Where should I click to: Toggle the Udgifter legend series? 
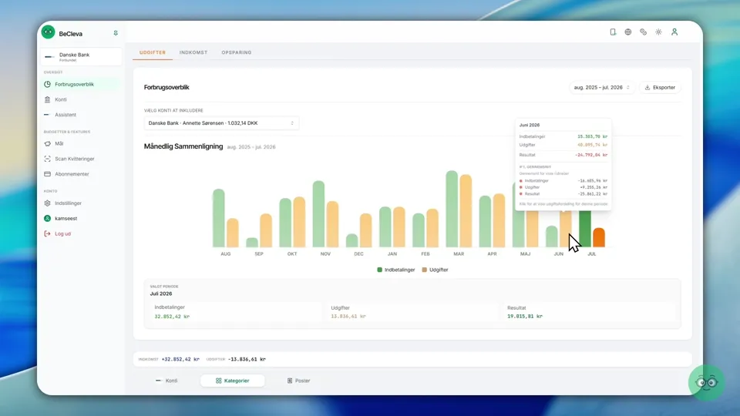pos(435,270)
